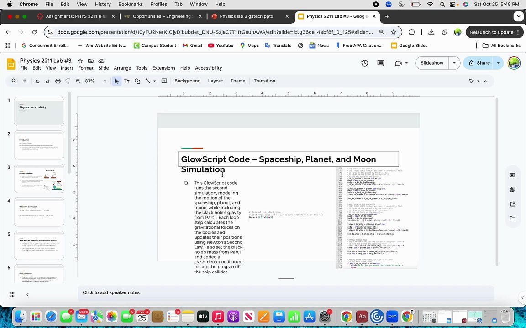The height and width of the screenshot is (328, 526).
Task: Select the cursor arrow tool
Action: coord(116,81)
